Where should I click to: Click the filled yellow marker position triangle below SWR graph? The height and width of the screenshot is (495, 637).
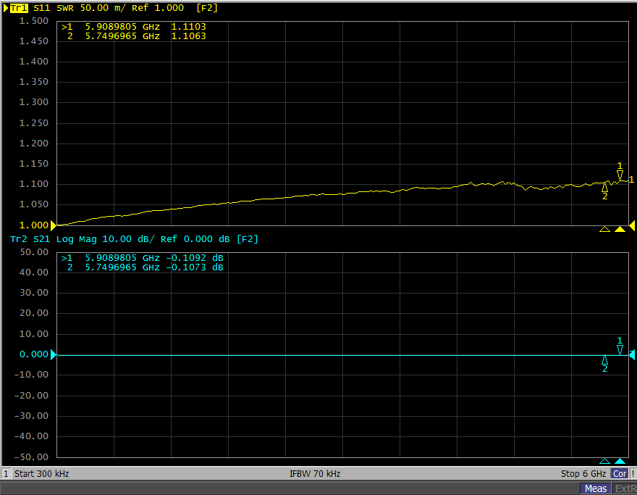[x=620, y=229]
